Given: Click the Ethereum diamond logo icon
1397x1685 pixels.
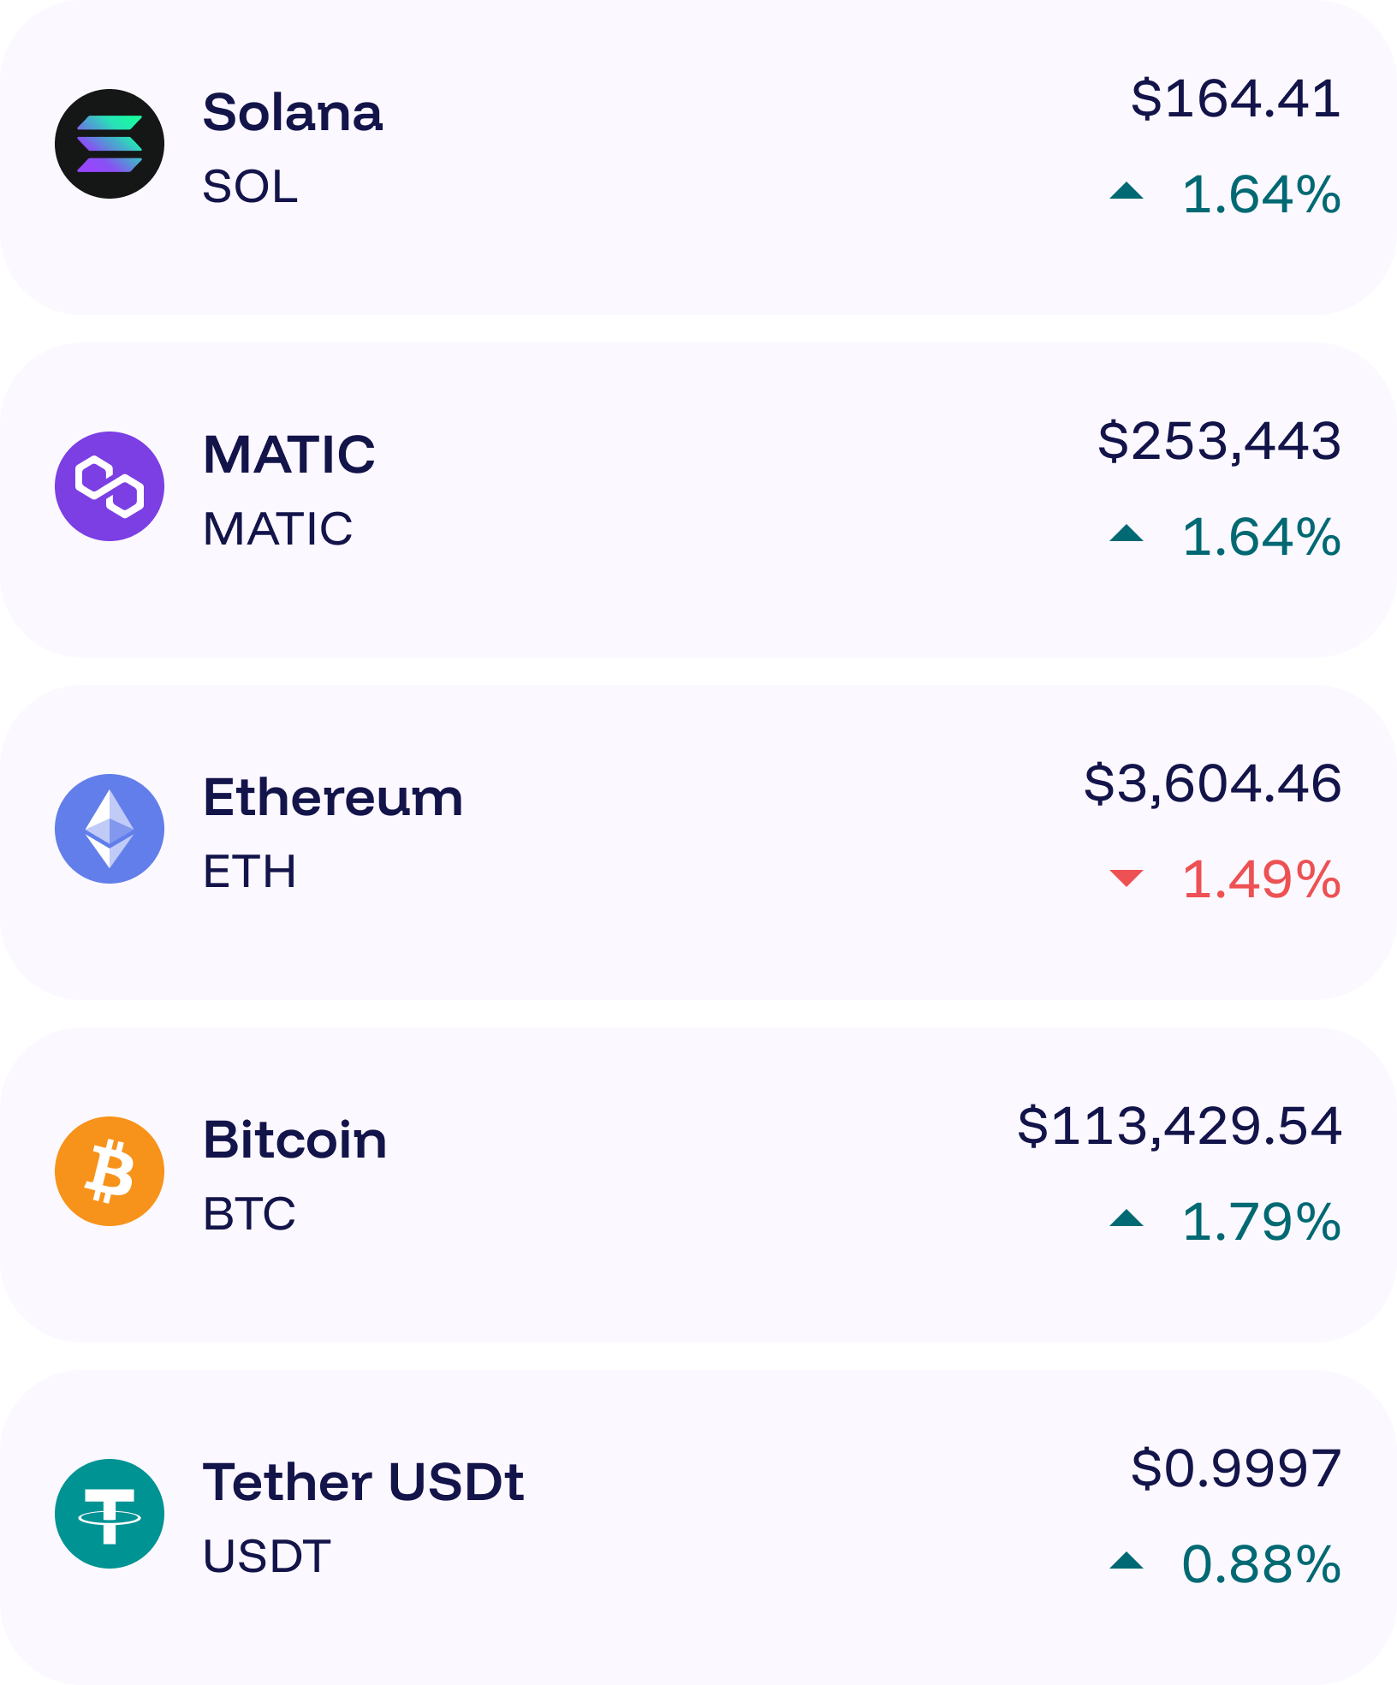Looking at the screenshot, I should (110, 829).
